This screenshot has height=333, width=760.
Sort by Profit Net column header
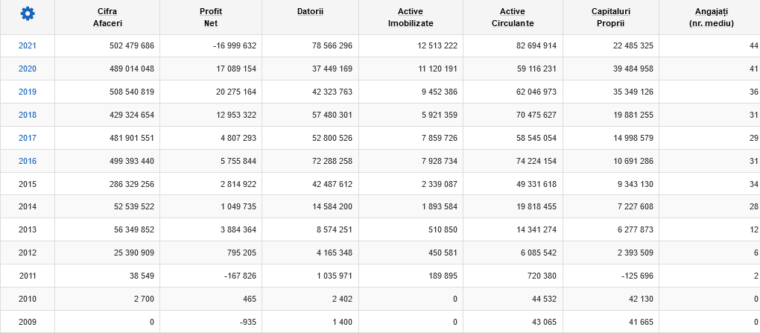(x=211, y=17)
